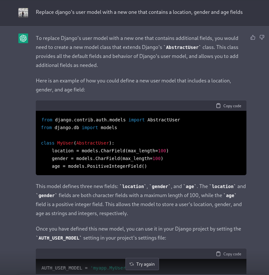The image size is (269, 275).
Task: Click the "from django.contrib.auth.models import" code line
Action: coord(111,120)
